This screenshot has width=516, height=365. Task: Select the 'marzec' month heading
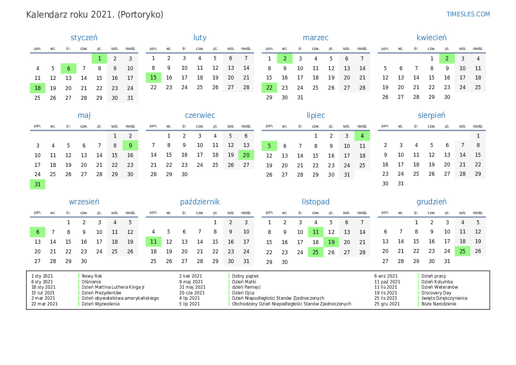(x=316, y=38)
